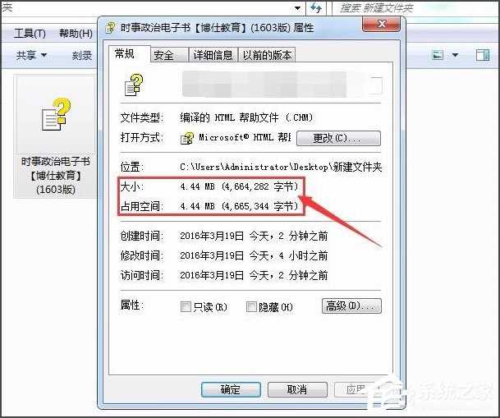Switch to the 详细信息 tab
Viewport: 500px width, 418px height.
click(x=213, y=55)
